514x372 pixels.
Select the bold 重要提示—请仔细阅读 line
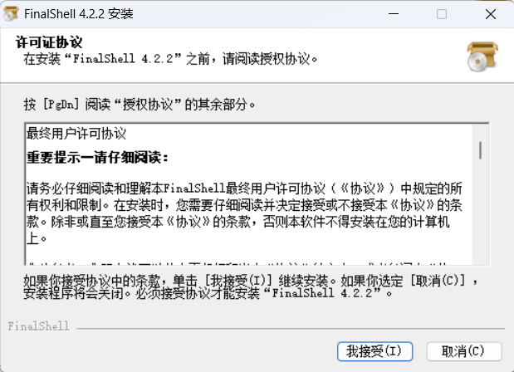(98, 157)
